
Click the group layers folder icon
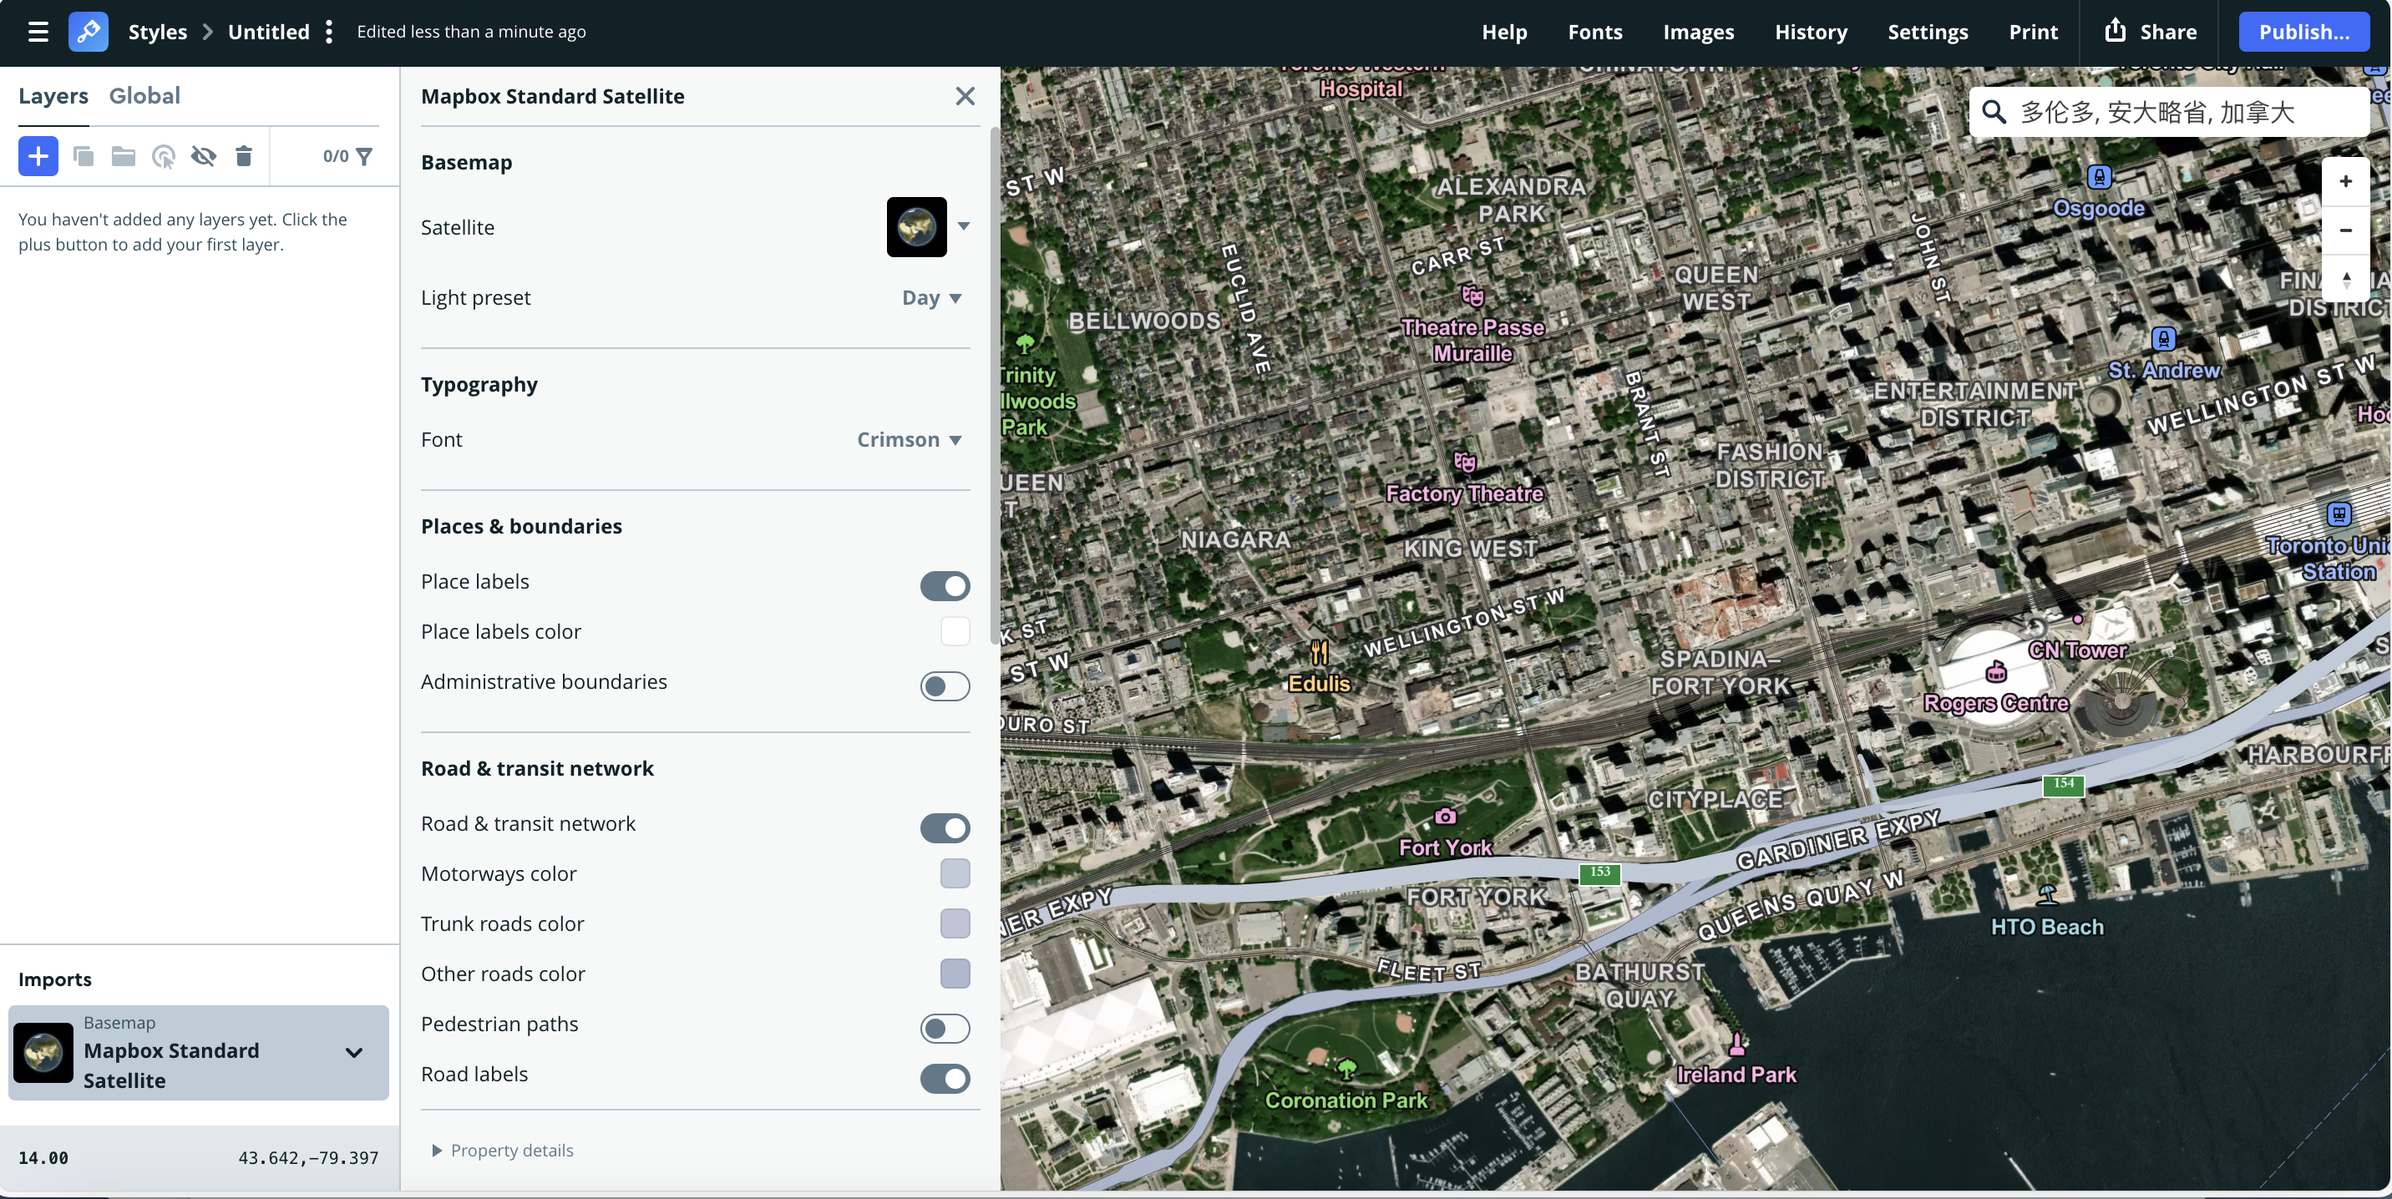(124, 156)
